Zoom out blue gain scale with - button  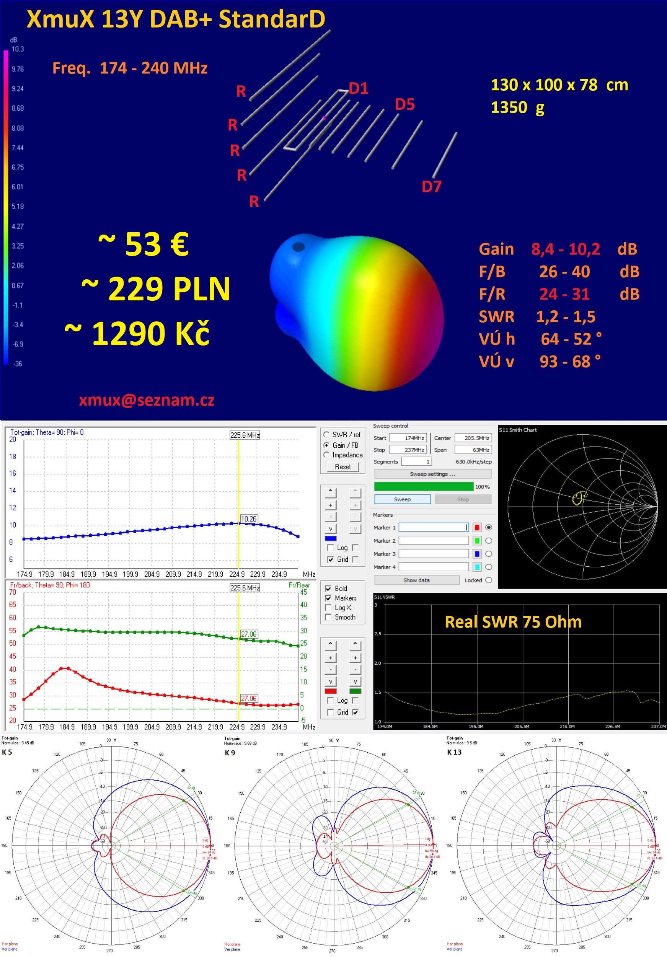coord(330,517)
